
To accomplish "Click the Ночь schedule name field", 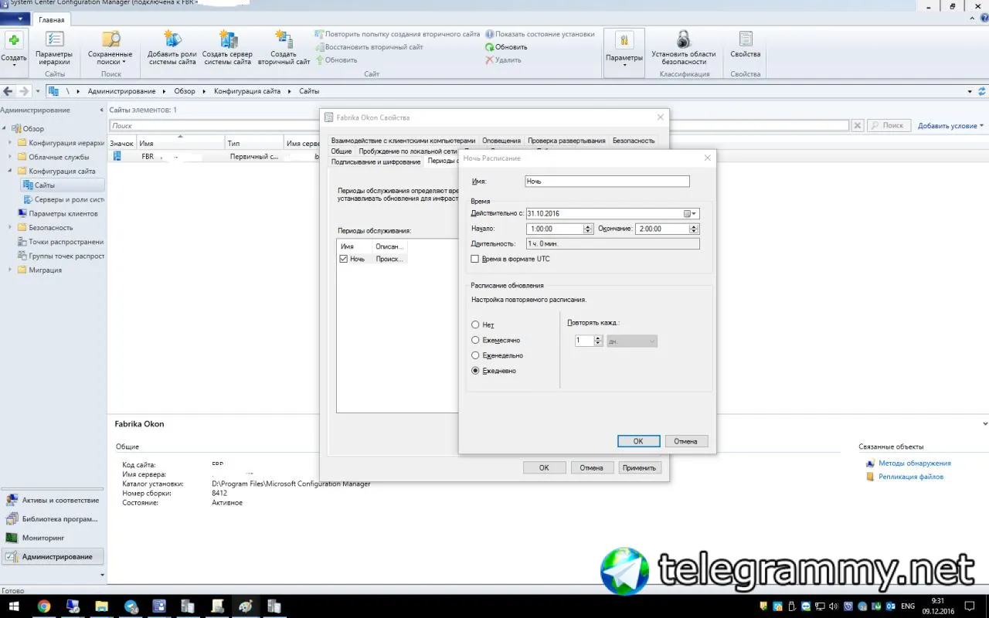I will (x=607, y=182).
